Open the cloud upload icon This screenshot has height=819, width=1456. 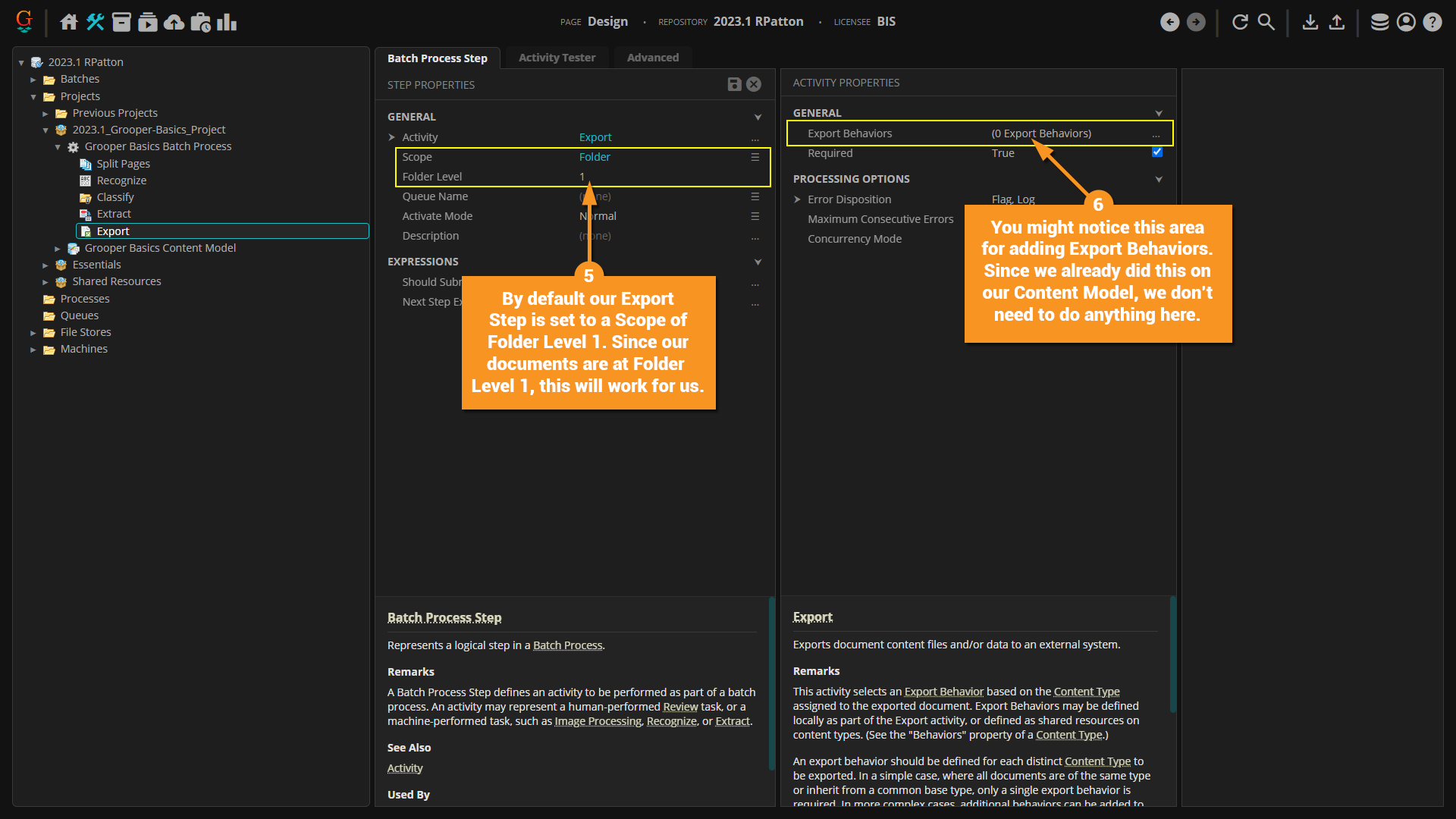coord(174,22)
